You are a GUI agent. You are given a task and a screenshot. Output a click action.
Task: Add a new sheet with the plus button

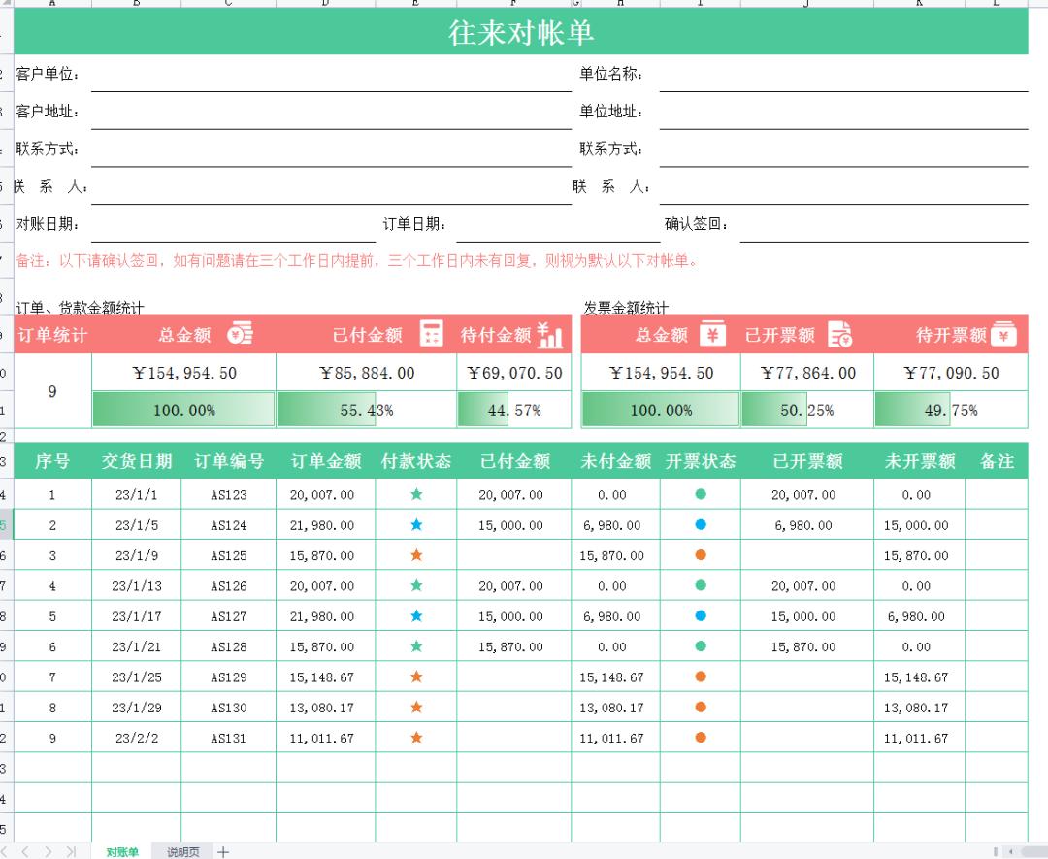[223, 851]
